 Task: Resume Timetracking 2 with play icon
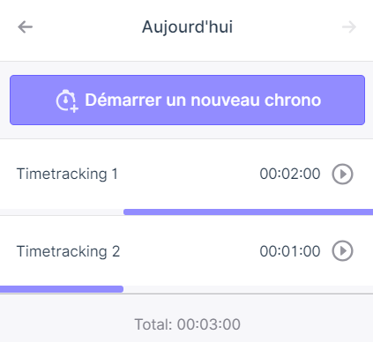pos(342,251)
